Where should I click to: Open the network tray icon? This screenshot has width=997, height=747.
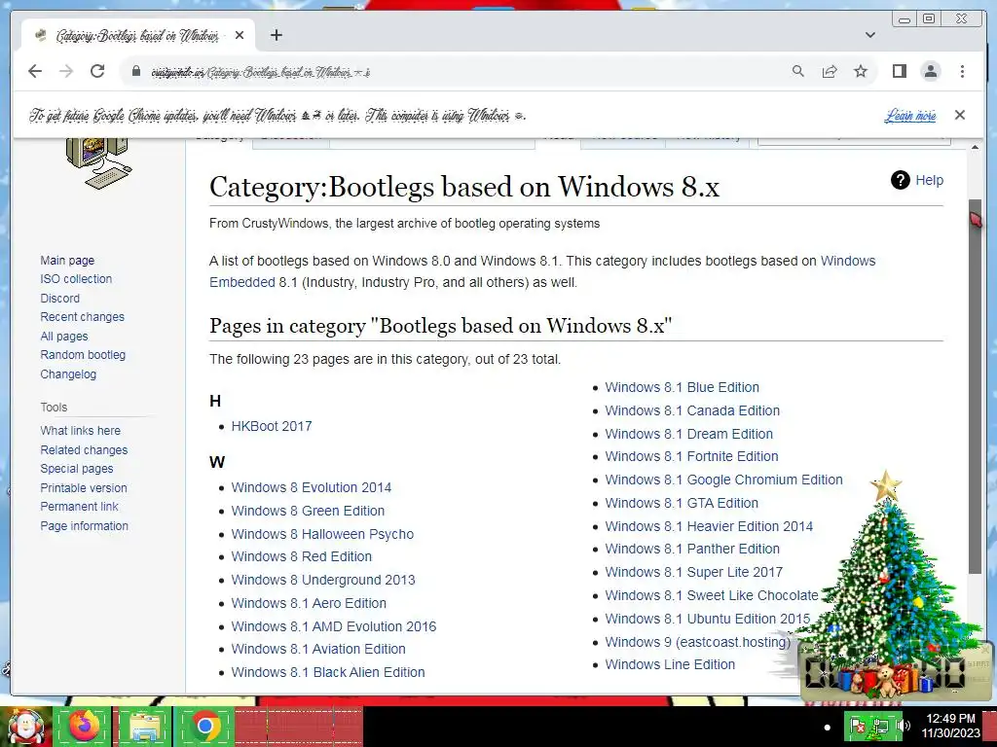point(880,726)
